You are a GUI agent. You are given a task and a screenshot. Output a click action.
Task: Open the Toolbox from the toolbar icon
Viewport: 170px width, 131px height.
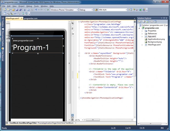click(x=137, y=10)
